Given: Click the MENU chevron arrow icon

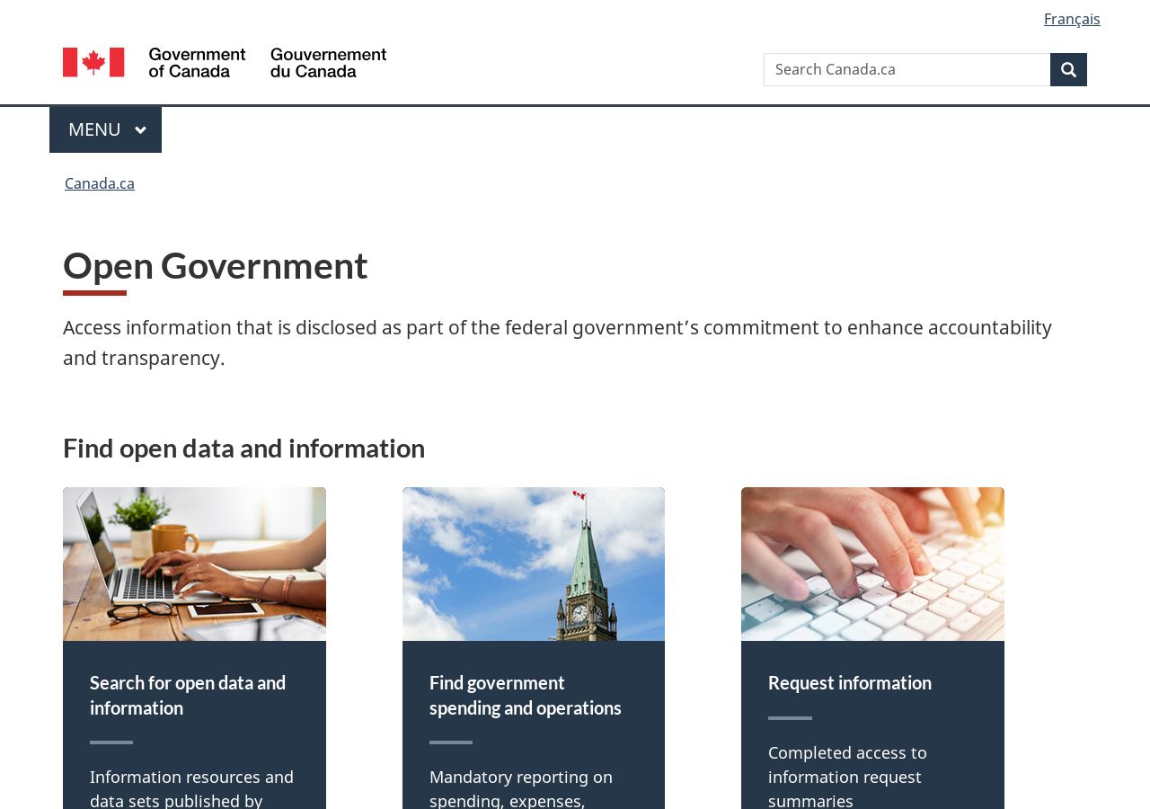Looking at the screenshot, I should pyautogui.click(x=140, y=130).
